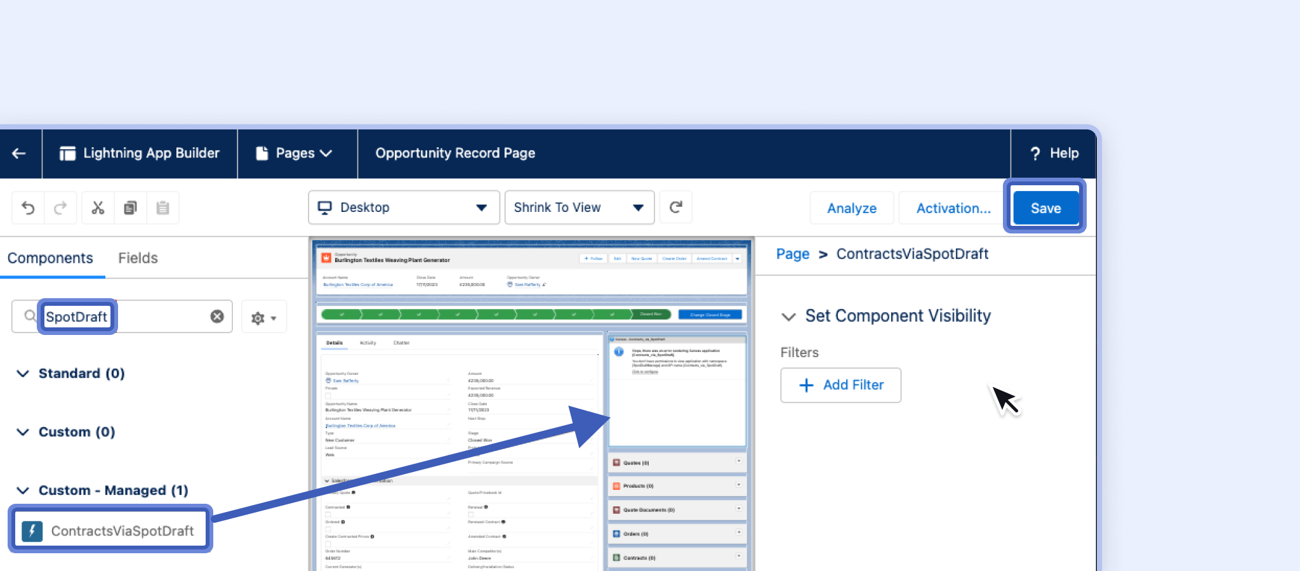The height and width of the screenshot is (571, 1300).
Task: Click the Pages document icon
Action: pyautogui.click(x=262, y=154)
